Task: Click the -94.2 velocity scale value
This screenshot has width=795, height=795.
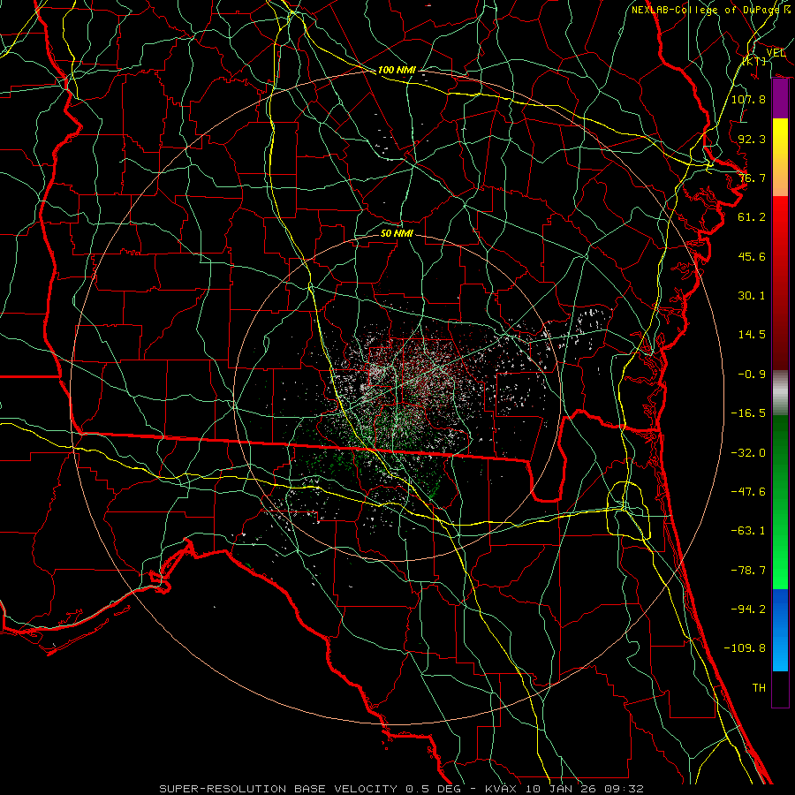Action: [x=748, y=609]
